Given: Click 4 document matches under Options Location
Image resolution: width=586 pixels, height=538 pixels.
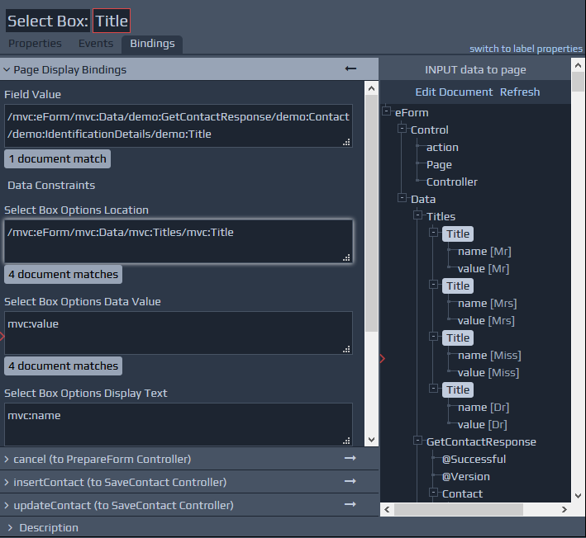Looking at the screenshot, I should [63, 275].
